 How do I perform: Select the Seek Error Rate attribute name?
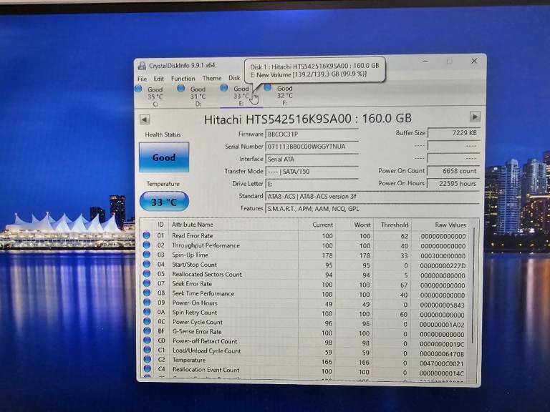click(192, 284)
